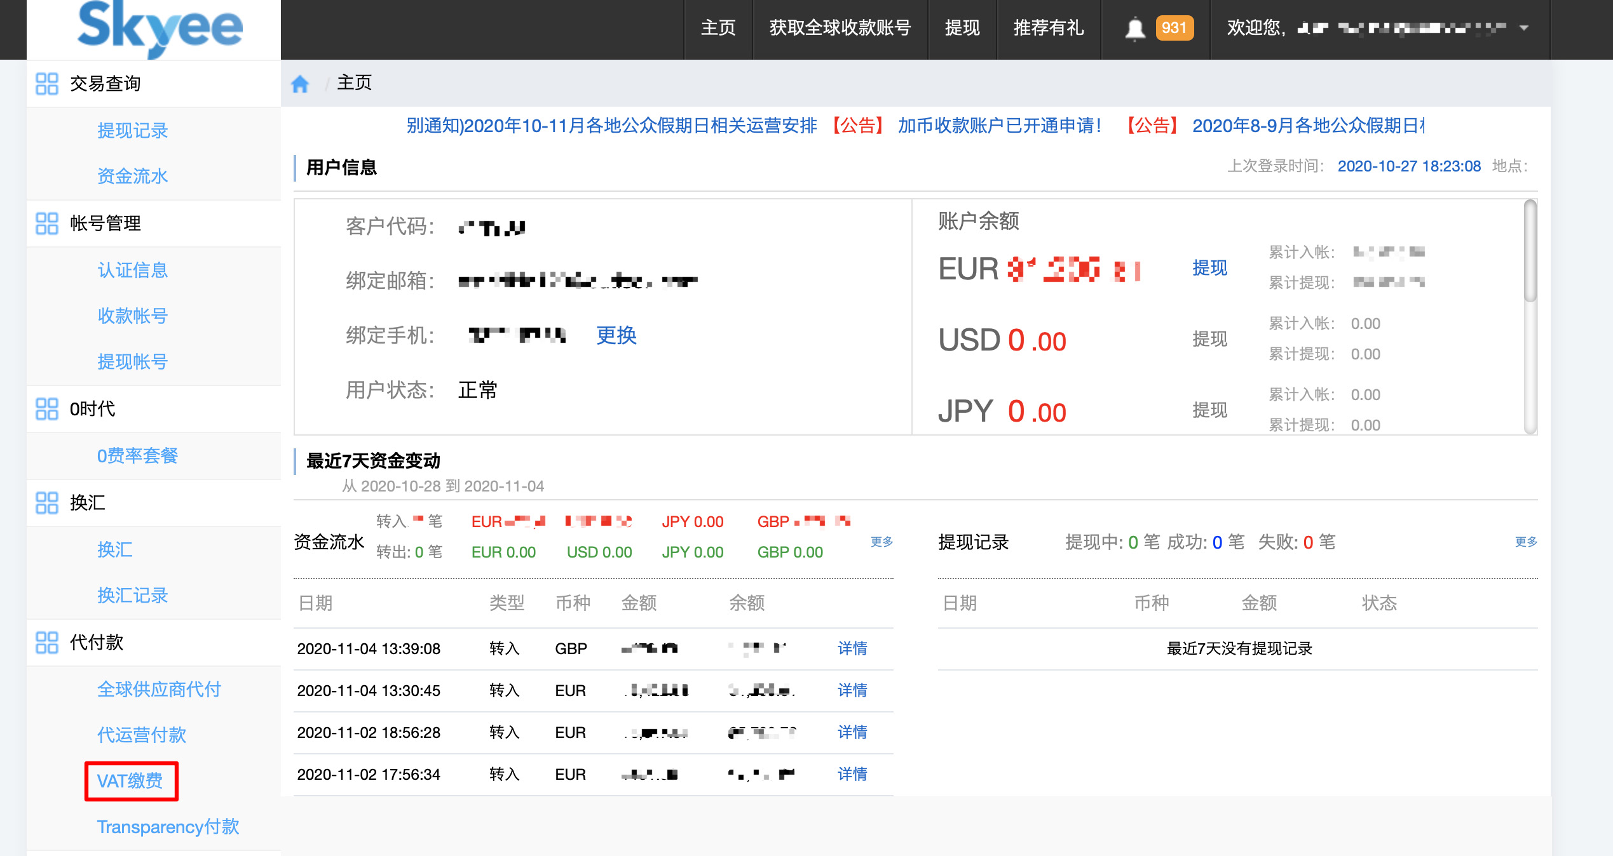The width and height of the screenshot is (1613, 856).
Task: Click 提现 next to JPY balance
Action: point(1209,410)
